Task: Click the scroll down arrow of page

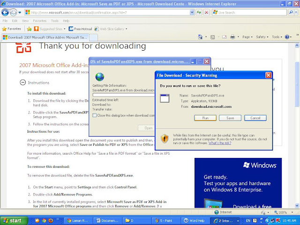Action: pos(297,206)
